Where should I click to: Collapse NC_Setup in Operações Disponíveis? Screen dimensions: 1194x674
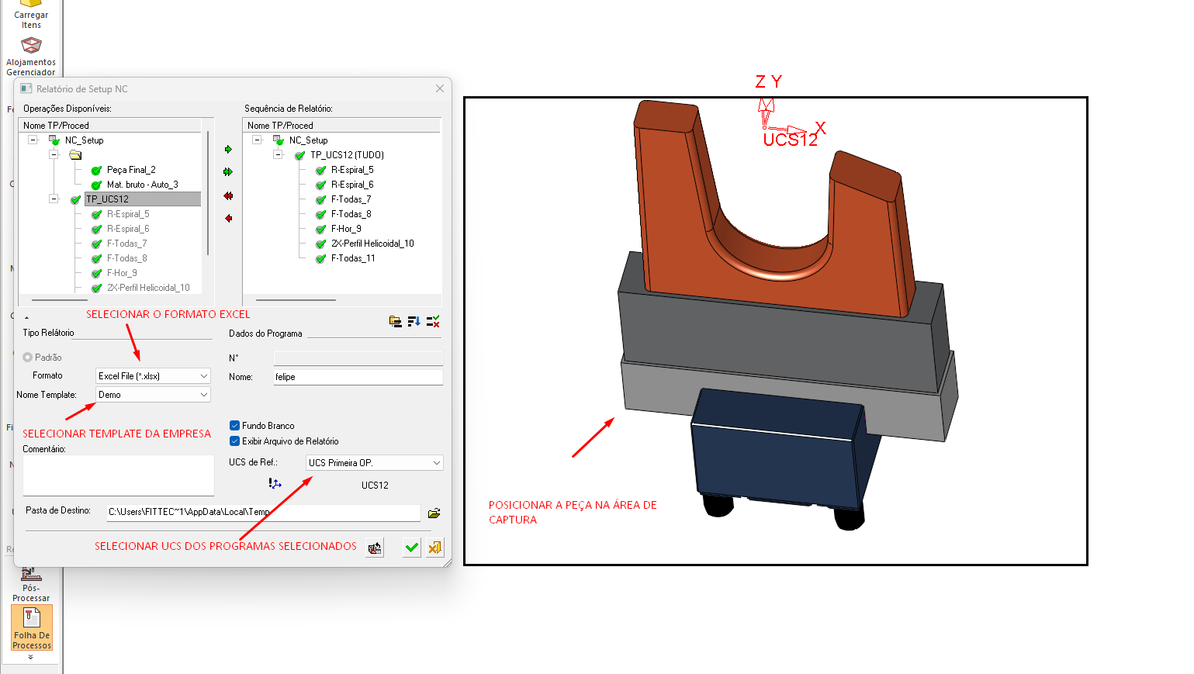33,140
